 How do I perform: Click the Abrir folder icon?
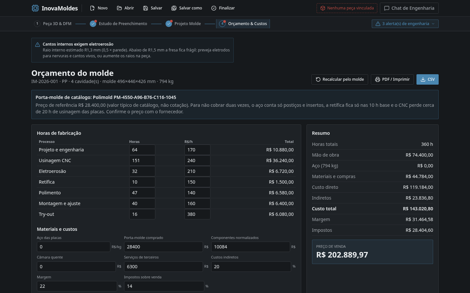click(119, 8)
